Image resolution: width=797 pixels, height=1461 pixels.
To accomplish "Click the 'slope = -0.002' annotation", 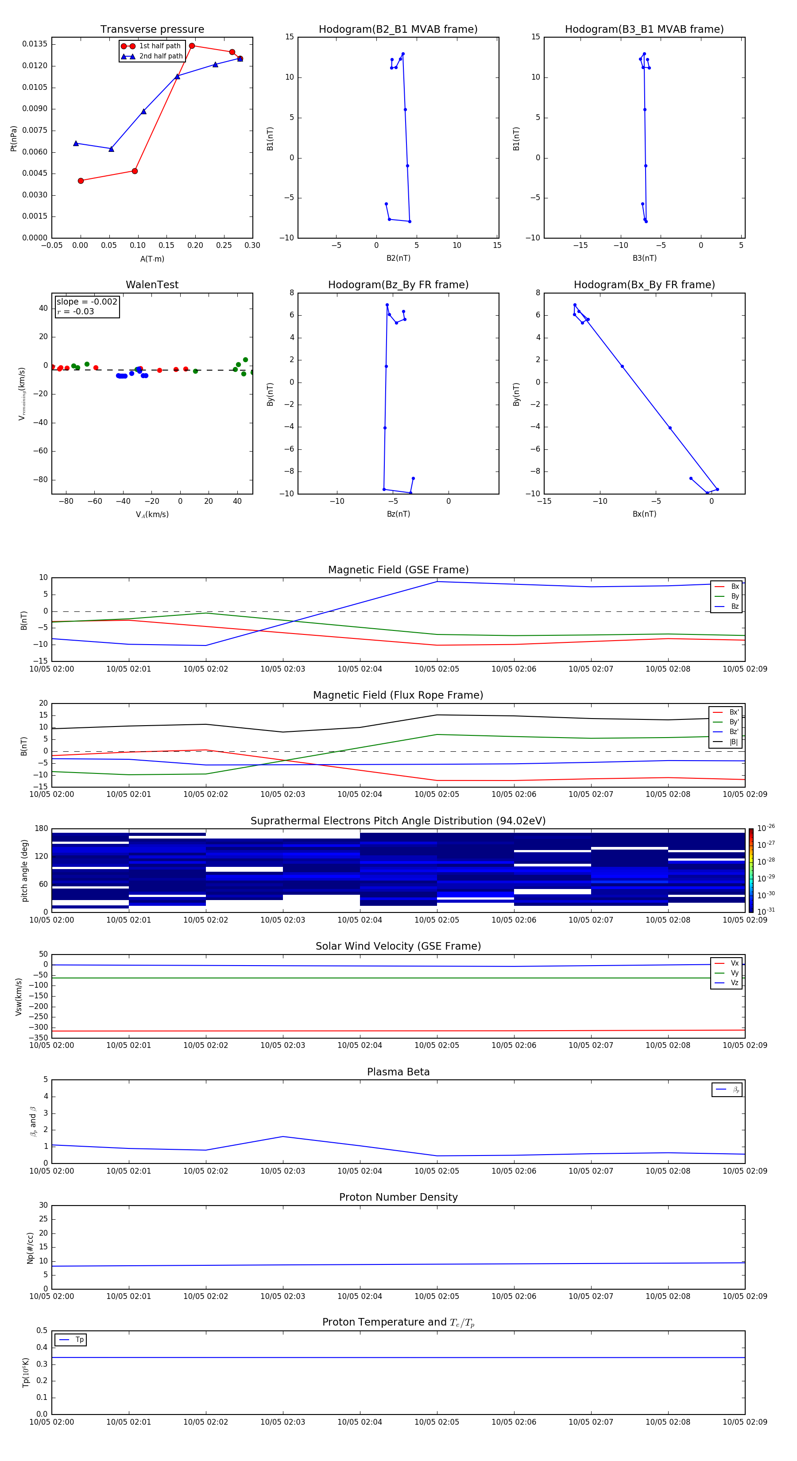I will (87, 302).
